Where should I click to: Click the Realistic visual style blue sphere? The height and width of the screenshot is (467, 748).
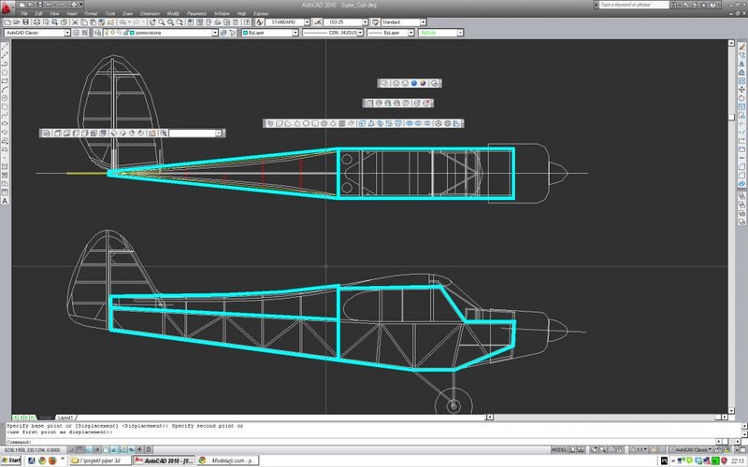413,83
